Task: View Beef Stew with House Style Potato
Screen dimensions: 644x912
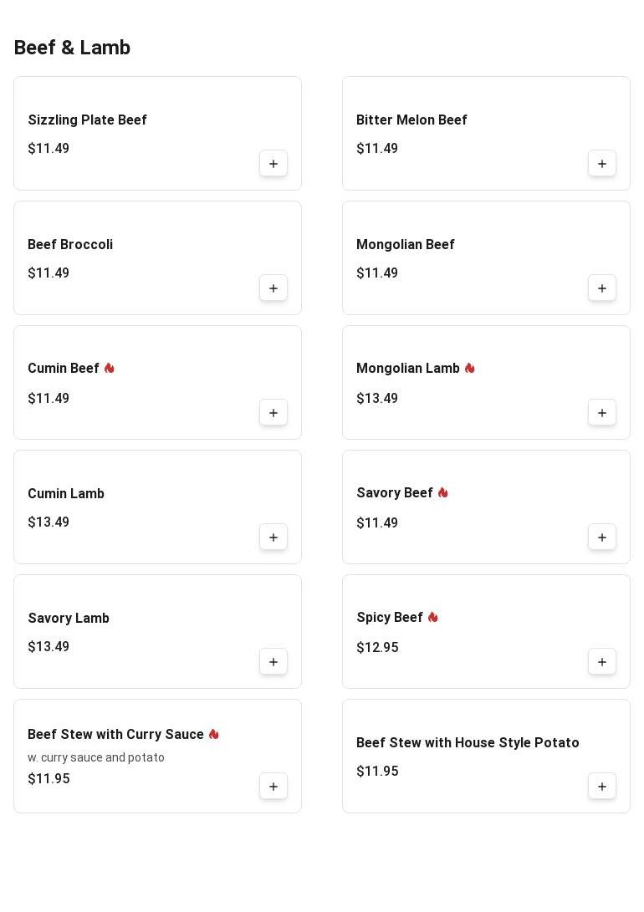Action: pos(468,743)
